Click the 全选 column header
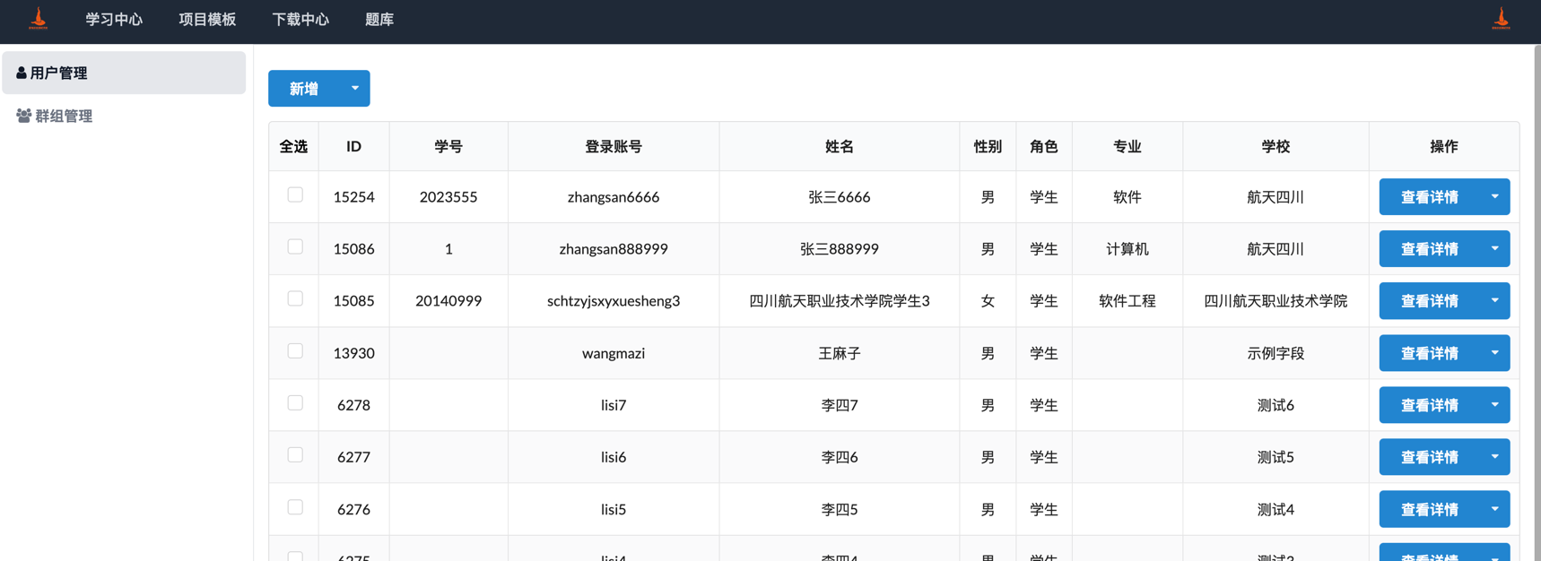 (293, 146)
